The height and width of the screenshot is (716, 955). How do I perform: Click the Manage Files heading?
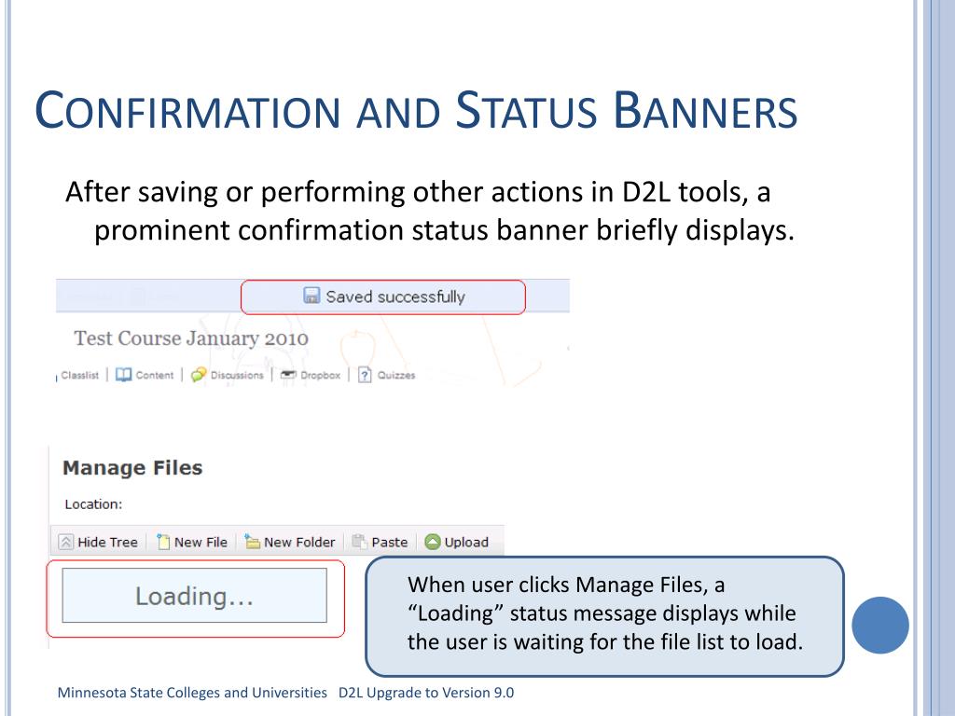132,468
